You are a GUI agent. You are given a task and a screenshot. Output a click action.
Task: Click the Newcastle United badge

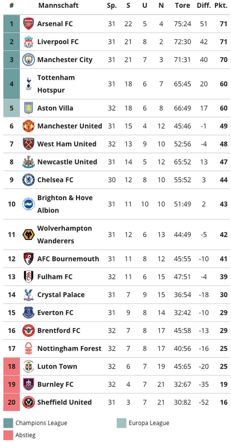[29, 162]
